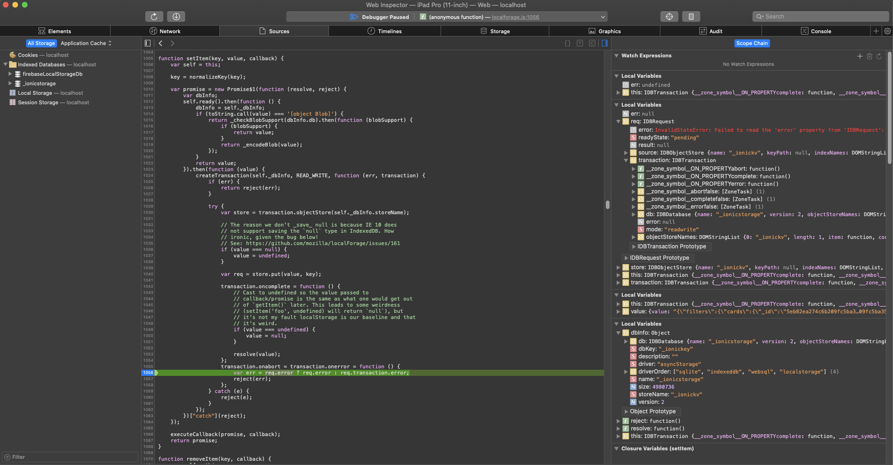
Task: Expand the IDBTransaction Prototype entry
Action: [x=634, y=246]
